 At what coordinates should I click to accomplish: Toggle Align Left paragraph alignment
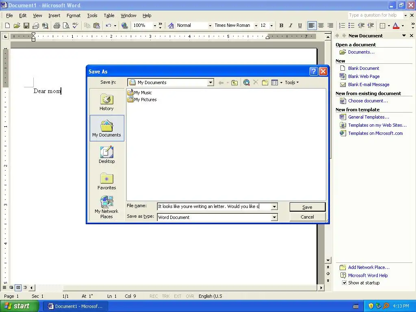click(x=312, y=26)
